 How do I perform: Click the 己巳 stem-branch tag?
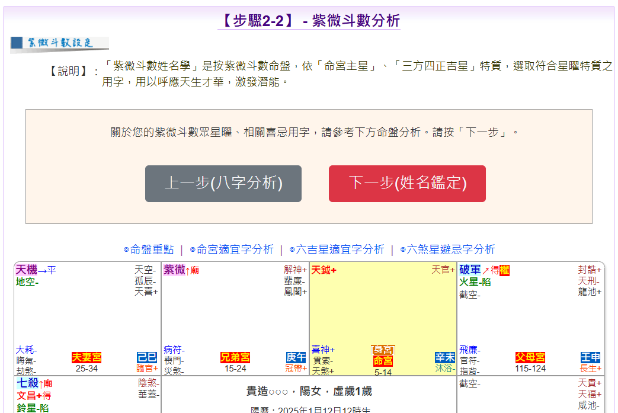147,357
